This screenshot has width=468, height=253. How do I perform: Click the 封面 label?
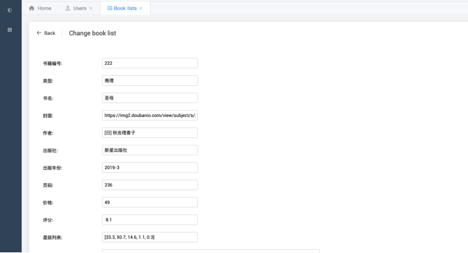pos(48,116)
